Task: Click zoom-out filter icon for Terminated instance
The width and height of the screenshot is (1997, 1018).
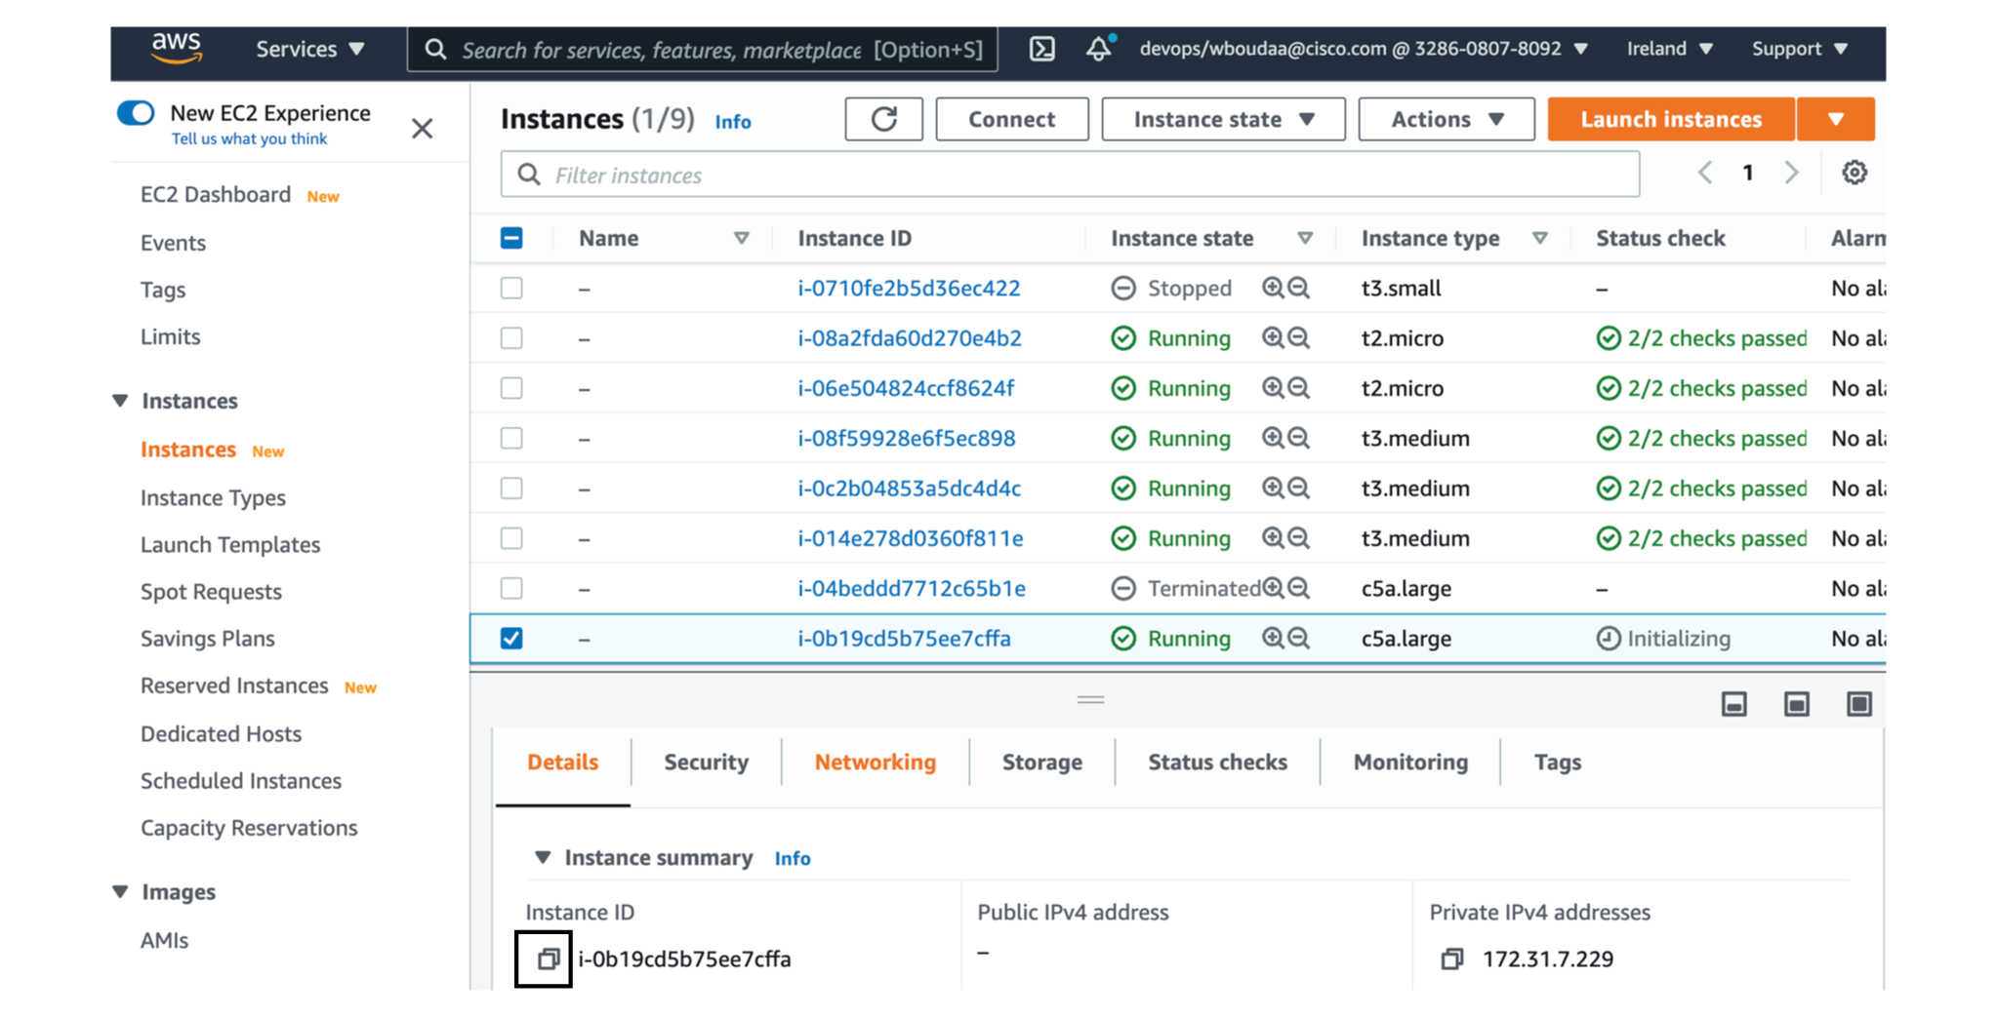Action: (x=1298, y=588)
